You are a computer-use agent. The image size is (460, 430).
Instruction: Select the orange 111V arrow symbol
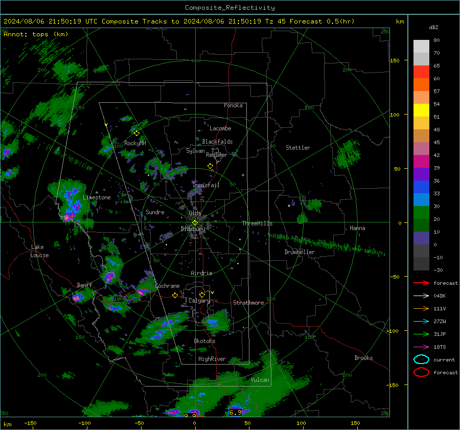(421, 308)
